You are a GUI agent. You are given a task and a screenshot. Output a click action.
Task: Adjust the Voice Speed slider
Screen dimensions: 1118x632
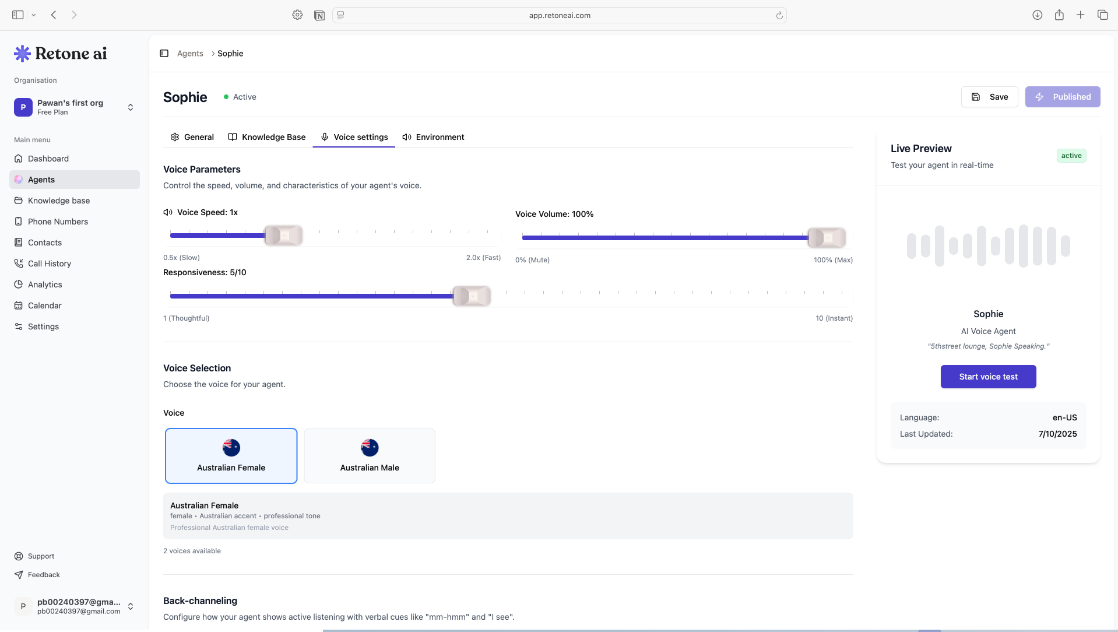pos(284,236)
